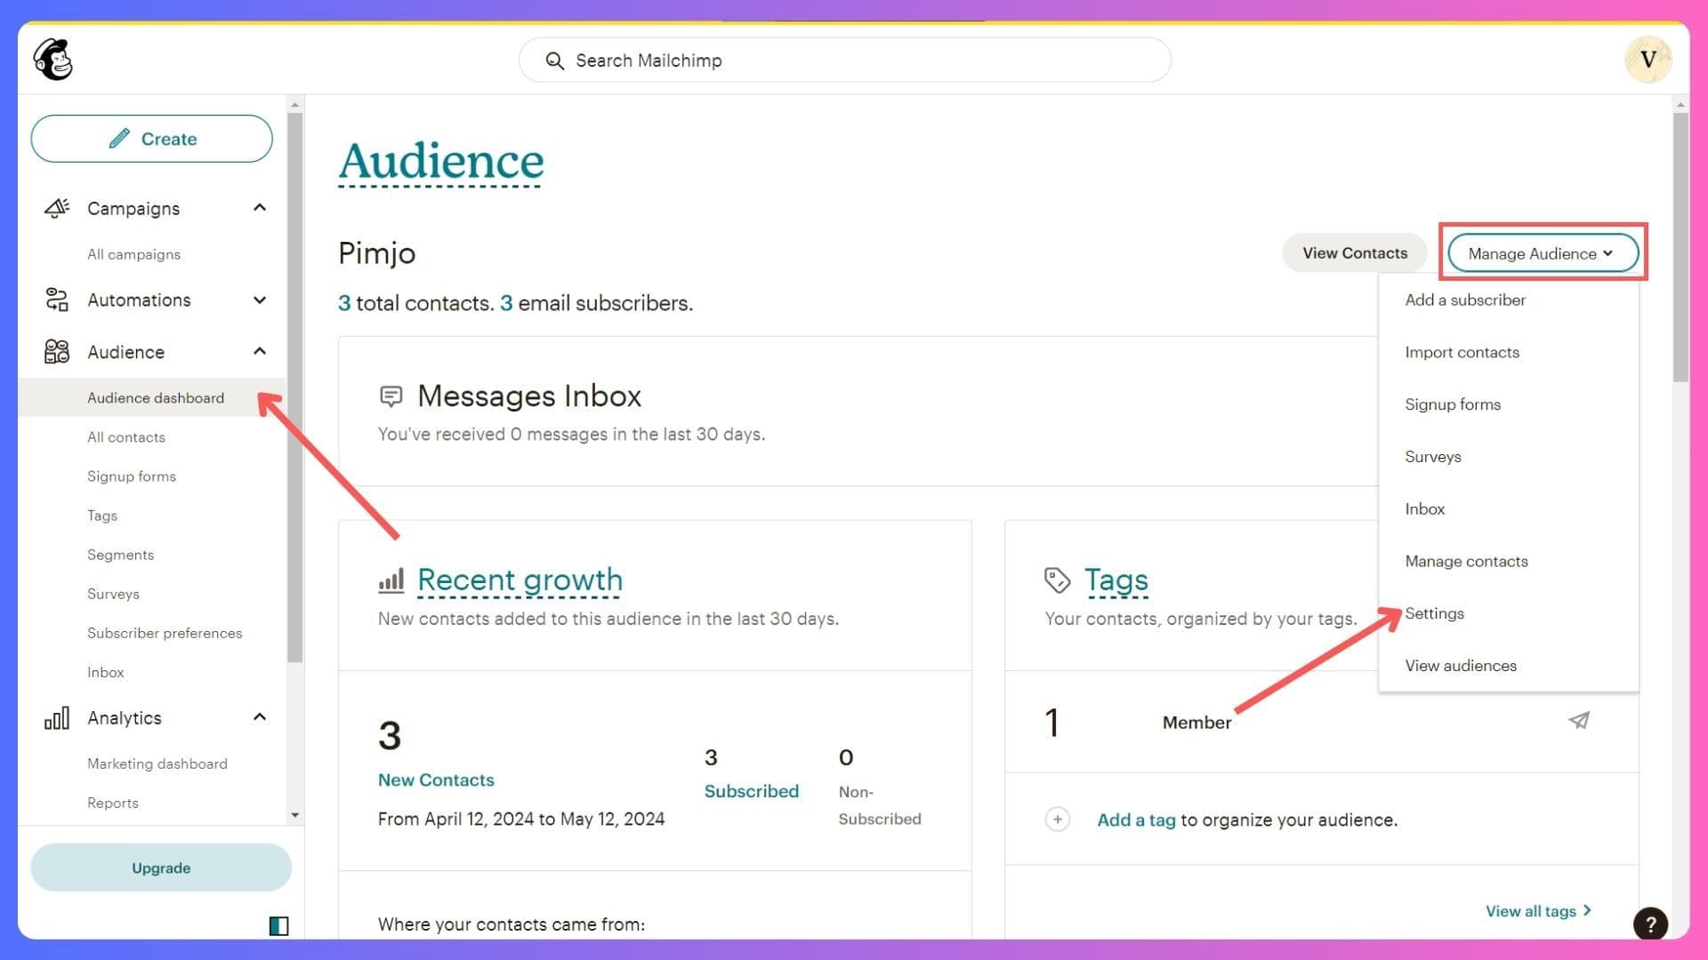The height and width of the screenshot is (960, 1708).
Task: Click the Audience page title
Action: coord(441,162)
